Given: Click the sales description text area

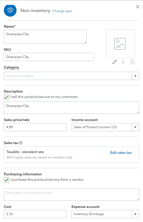Looking at the screenshot, I should 71,108.
